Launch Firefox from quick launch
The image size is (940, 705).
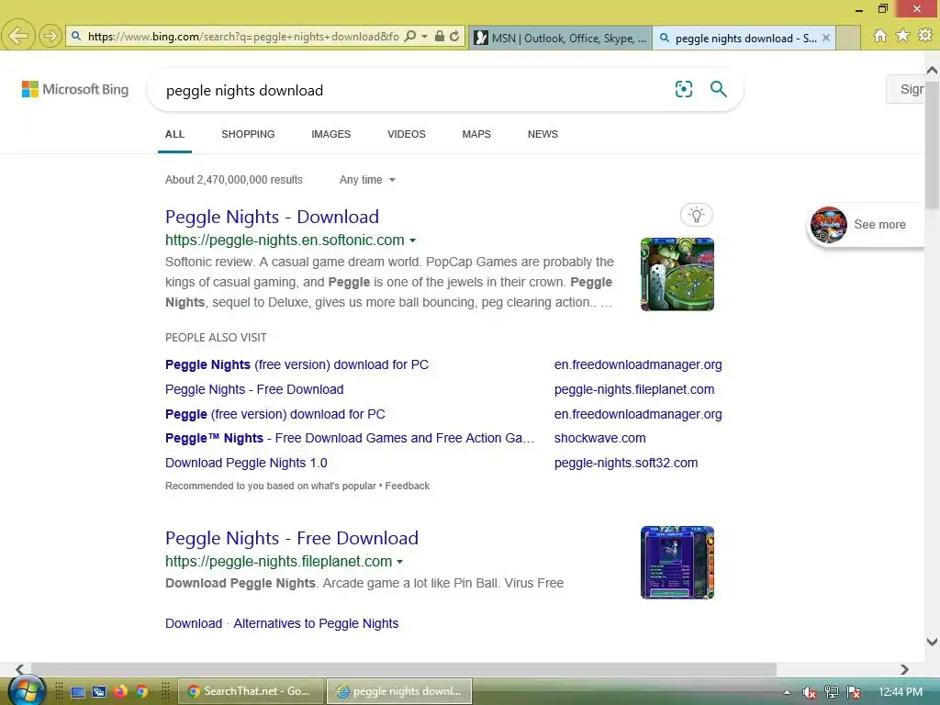click(120, 692)
